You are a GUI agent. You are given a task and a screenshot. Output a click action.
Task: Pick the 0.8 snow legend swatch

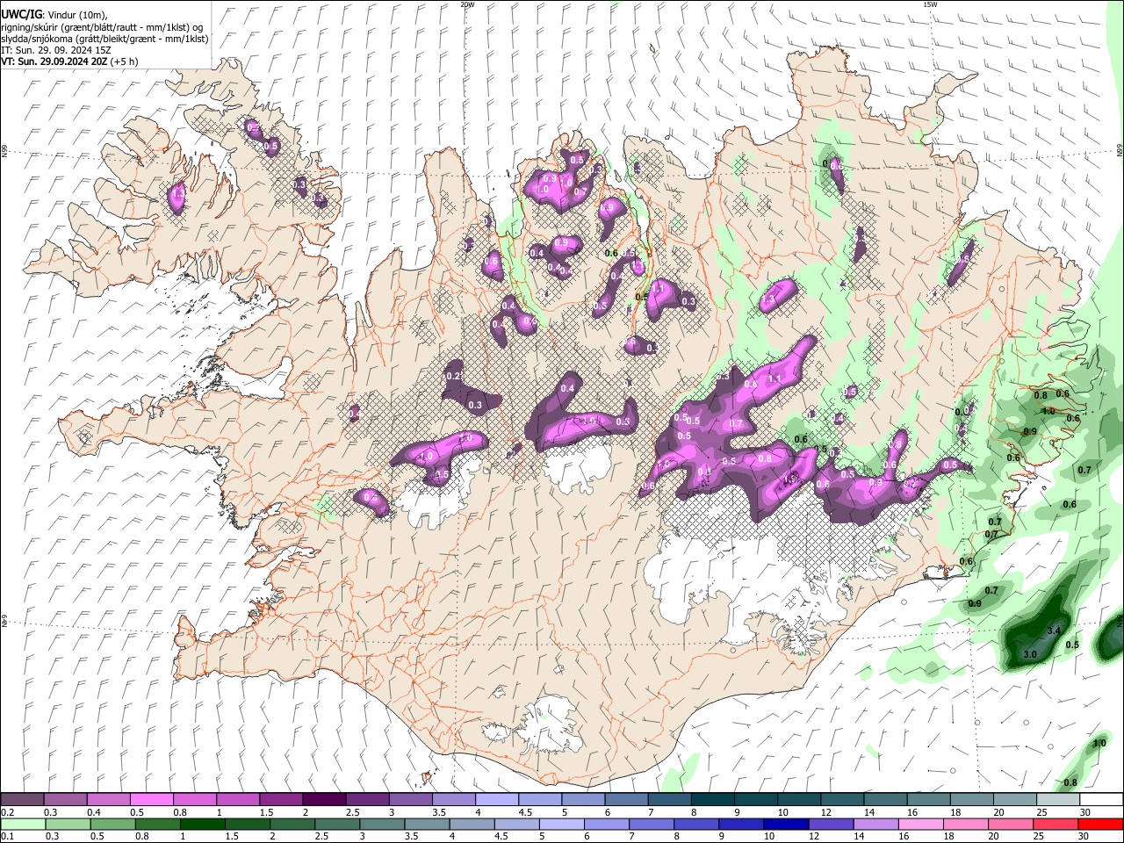[x=194, y=800]
